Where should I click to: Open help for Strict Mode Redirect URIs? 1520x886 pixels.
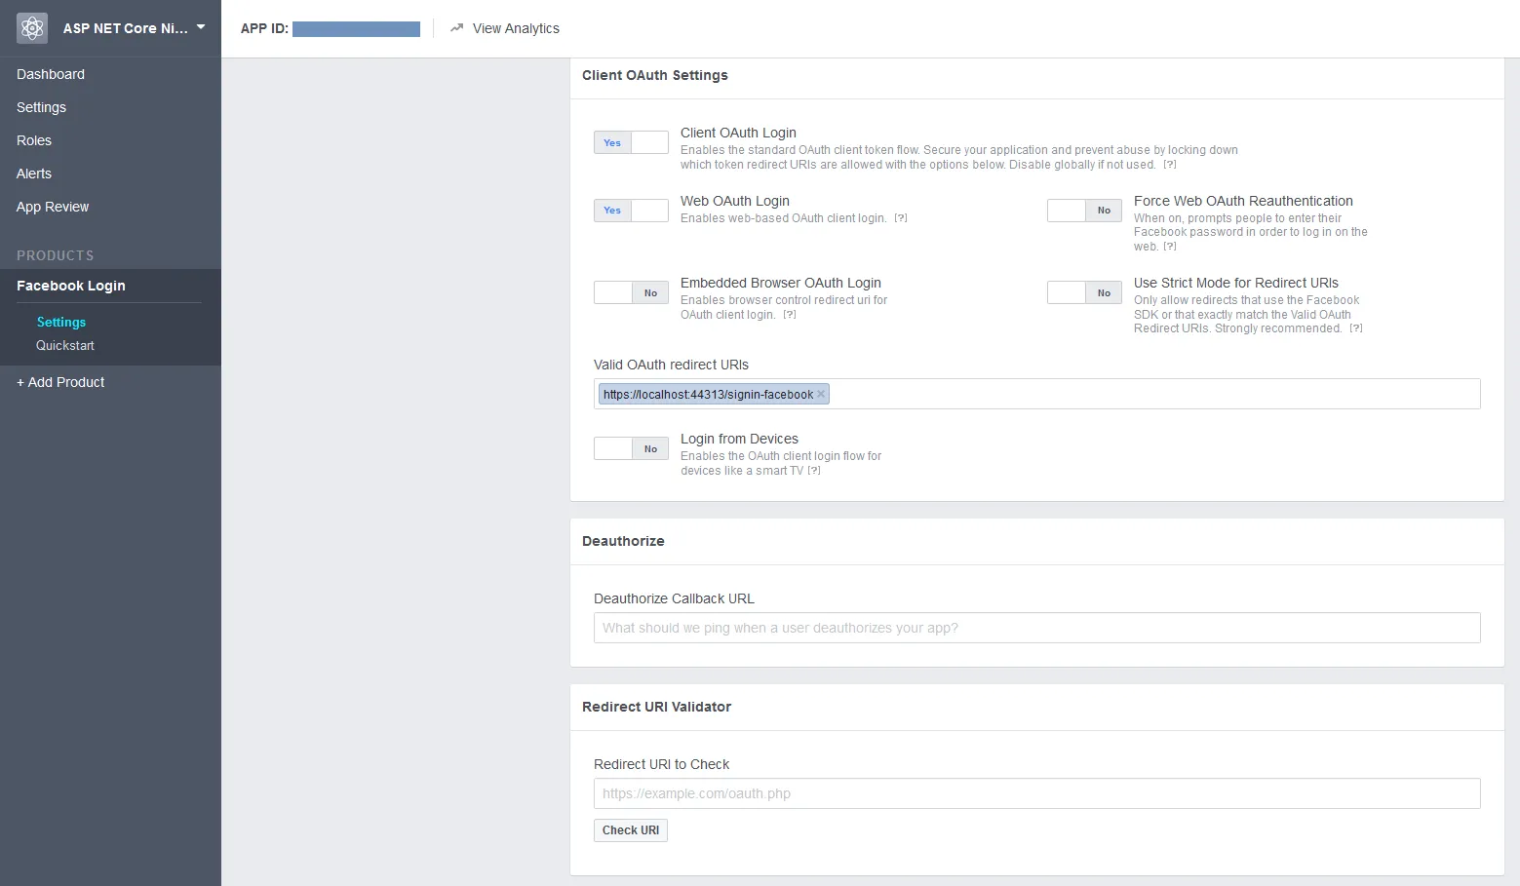1356,328
